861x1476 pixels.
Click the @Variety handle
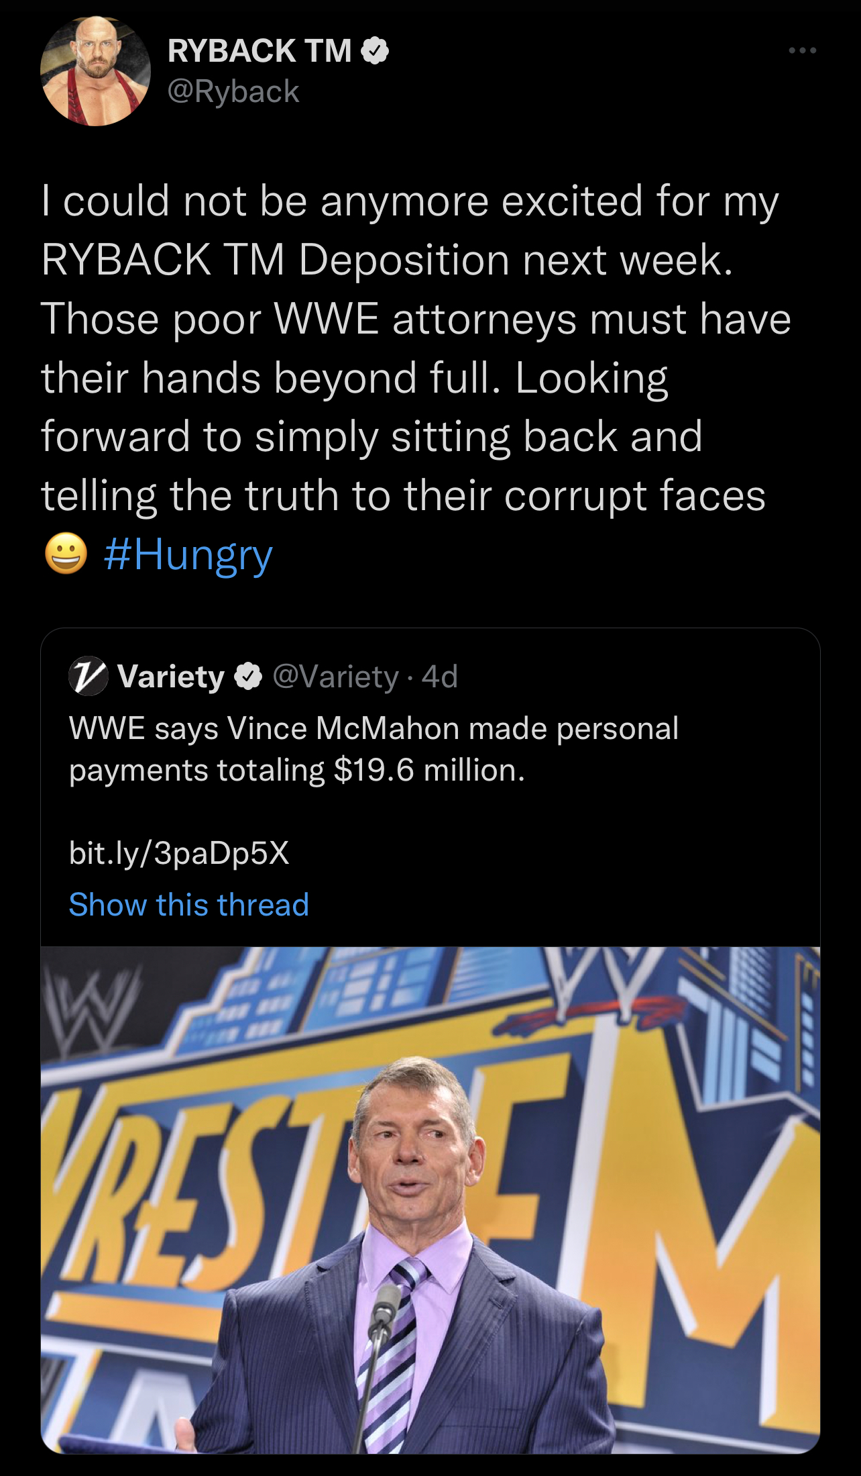point(335,677)
